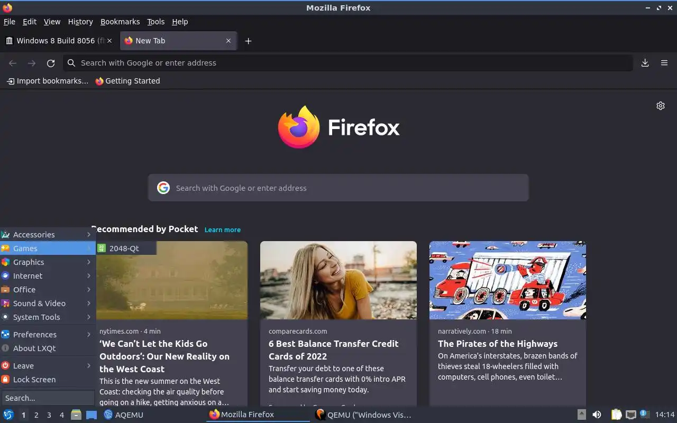Click the Mozilla Firefox taskbar button
Viewport: 677px width, 423px height.
click(x=258, y=415)
